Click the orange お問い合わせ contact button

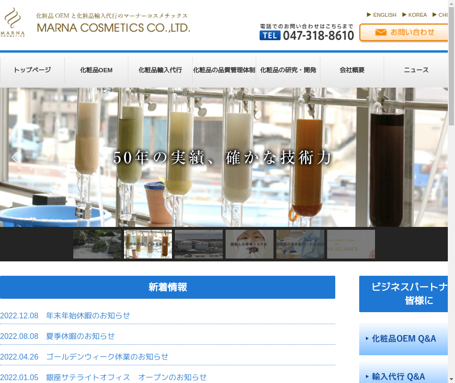(x=405, y=33)
